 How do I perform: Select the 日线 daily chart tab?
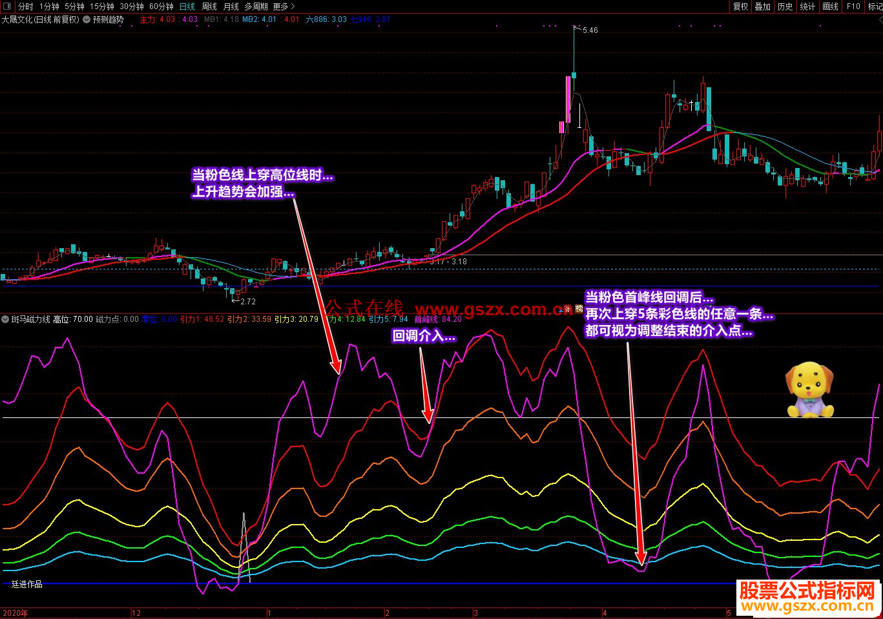(187, 6)
